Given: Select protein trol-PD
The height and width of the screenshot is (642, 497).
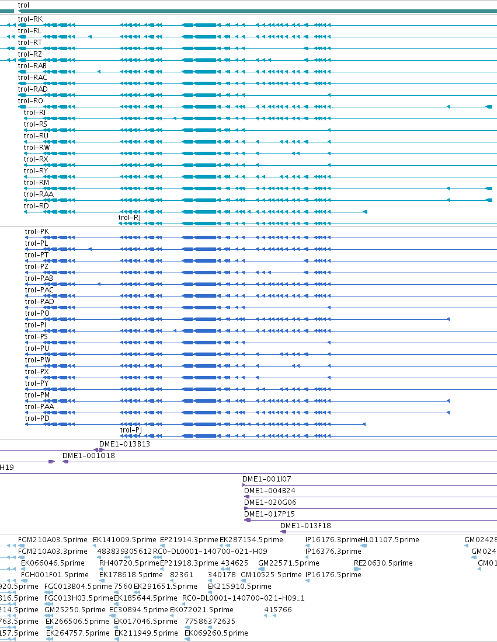Looking at the screenshot, I should point(37,418).
